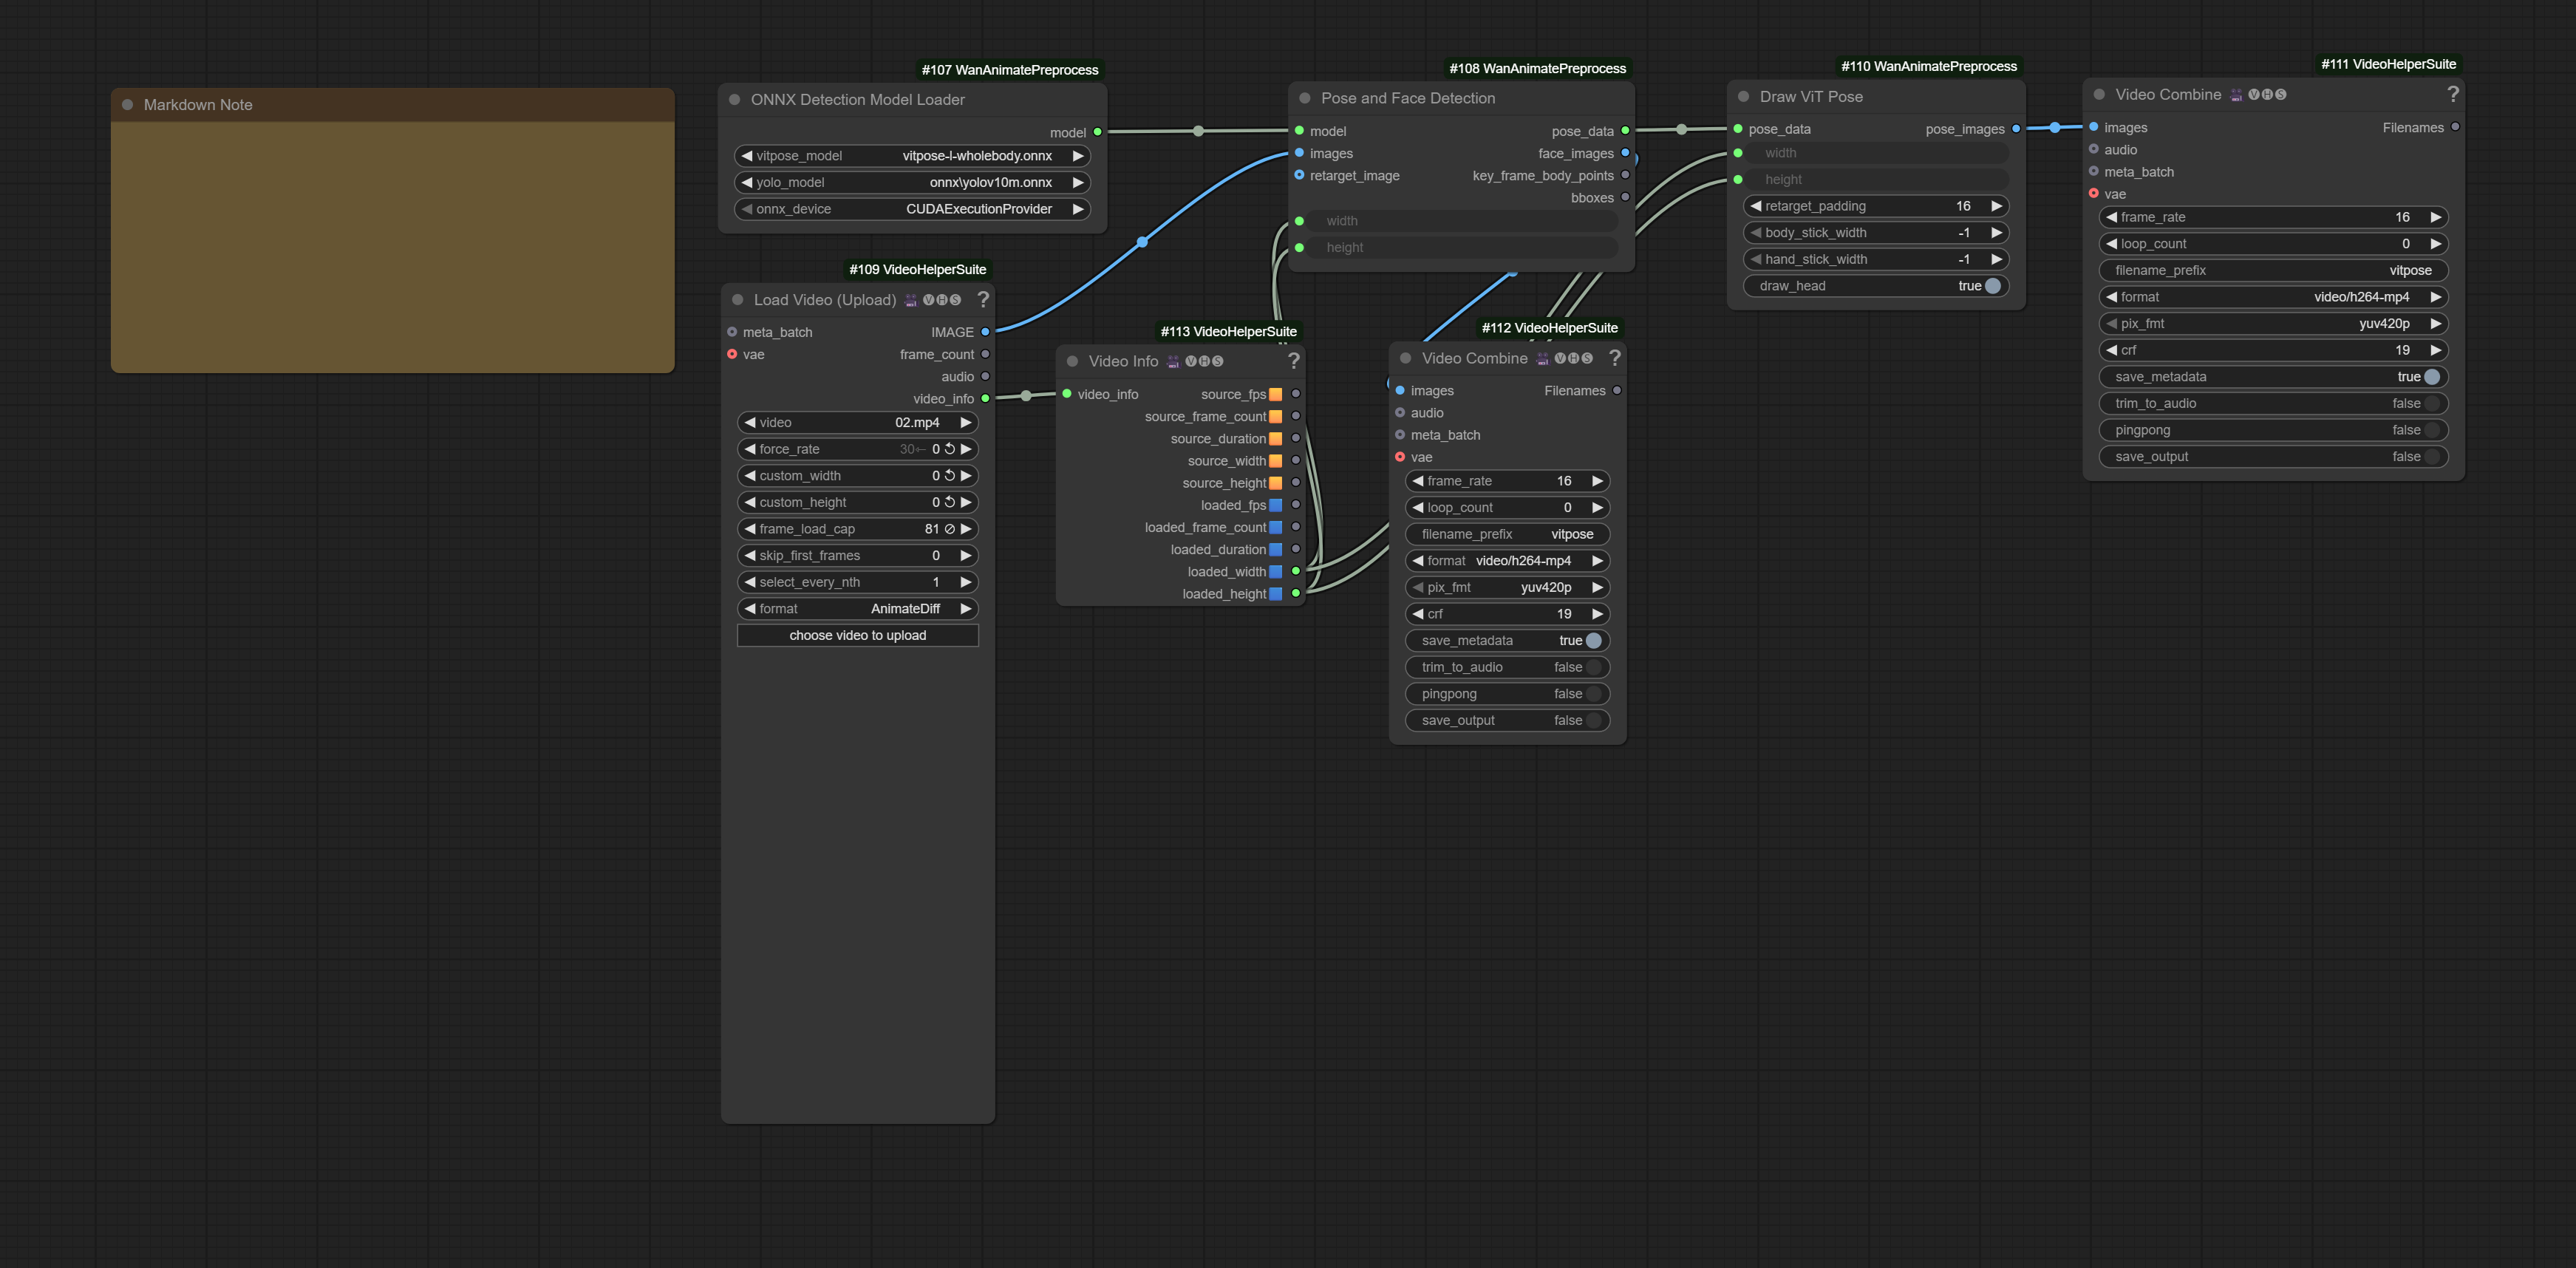This screenshot has height=1268, width=2576.
Task: Open video dropdown showing 02.mp4
Action: (x=857, y=423)
